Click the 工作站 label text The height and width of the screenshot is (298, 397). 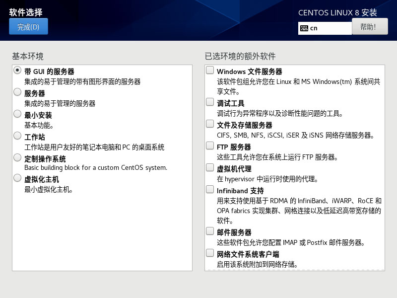point(35,137)
